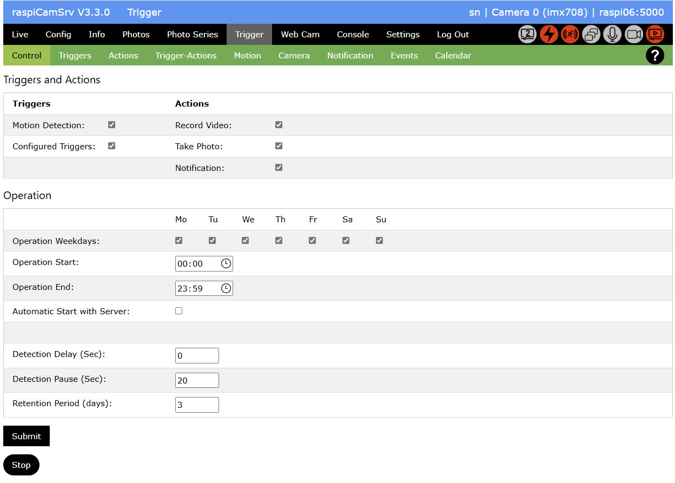
Task: Open the help question mark icon
Action: [x=655, y=55]
